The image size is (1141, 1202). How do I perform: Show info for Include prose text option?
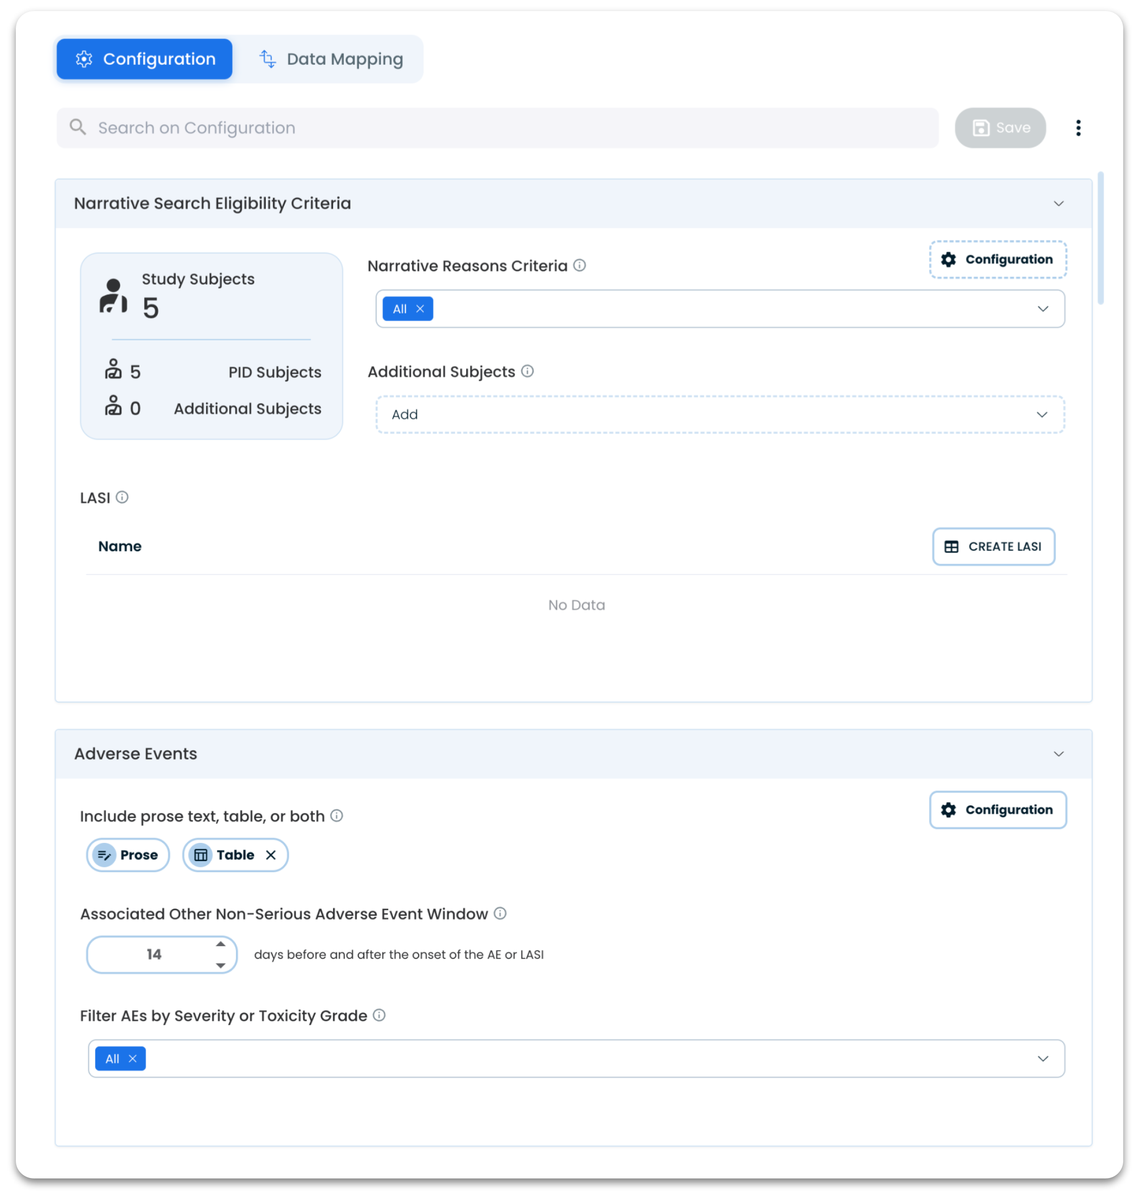coord(336,816)
